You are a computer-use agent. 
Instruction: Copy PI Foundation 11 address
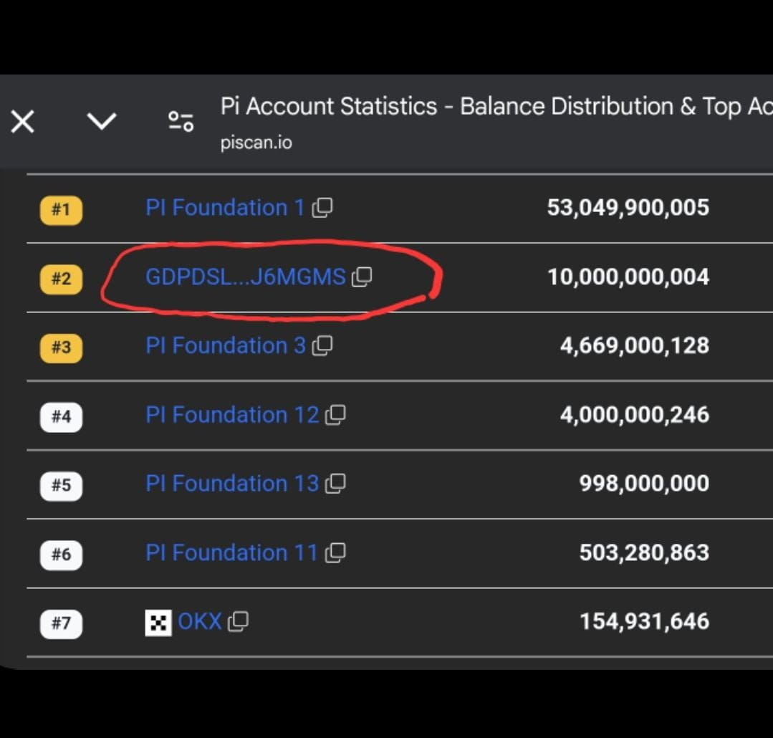click(x=335, y=552)
